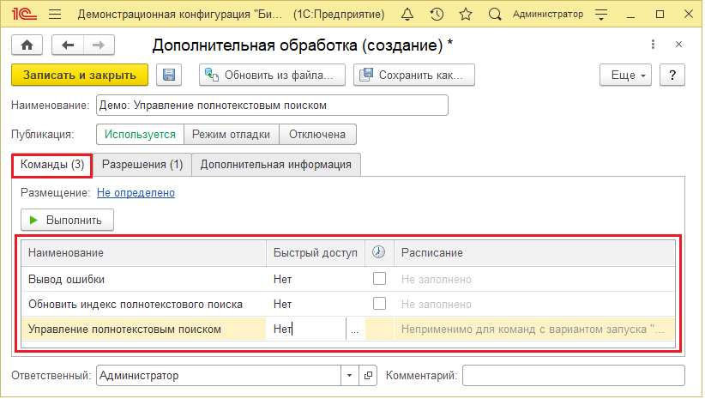Open favorites star icon
This screenshot has height=399, width=705.
[466, 15]
